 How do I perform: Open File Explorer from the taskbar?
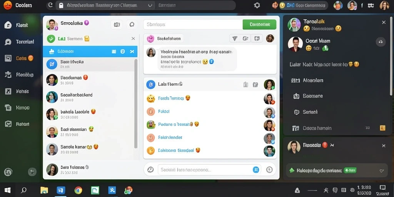pos(44,190)
